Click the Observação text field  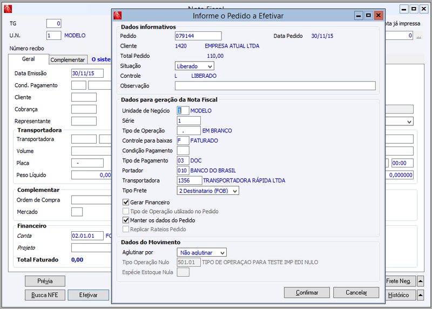(275, 86)
